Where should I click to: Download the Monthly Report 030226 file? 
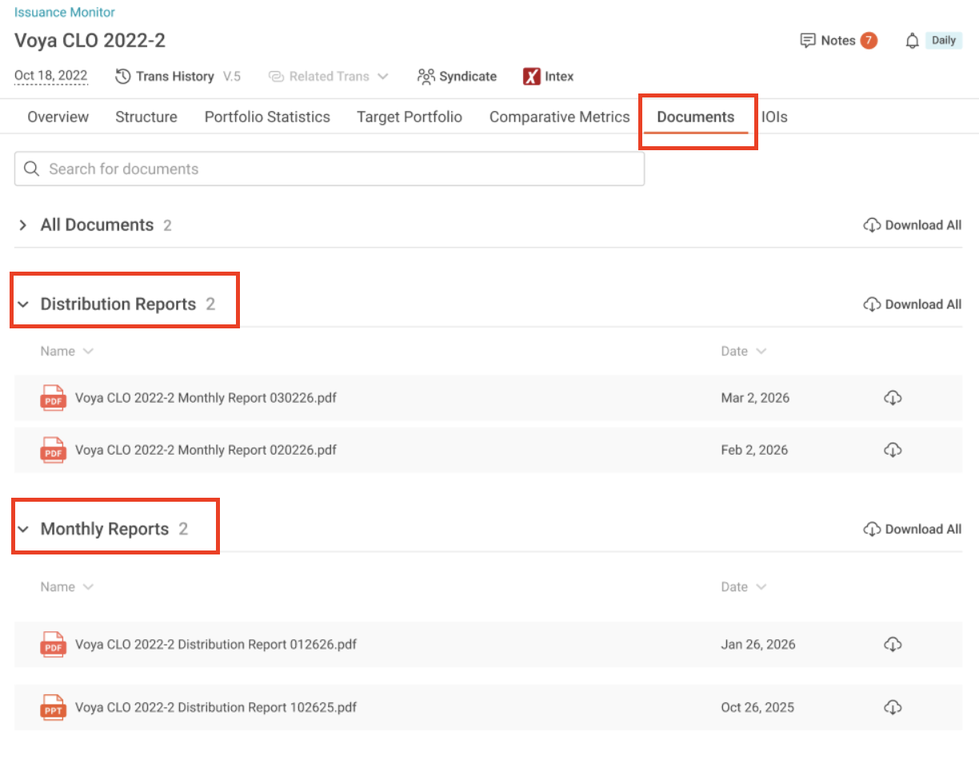point(893,398)
